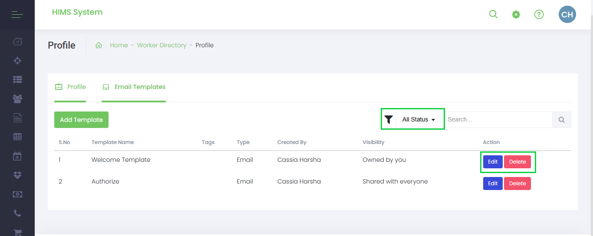Open the Dropbox sidebar icon

(17, 175)
